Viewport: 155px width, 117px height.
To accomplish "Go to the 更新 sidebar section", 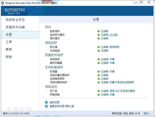I will pos(9,49).
